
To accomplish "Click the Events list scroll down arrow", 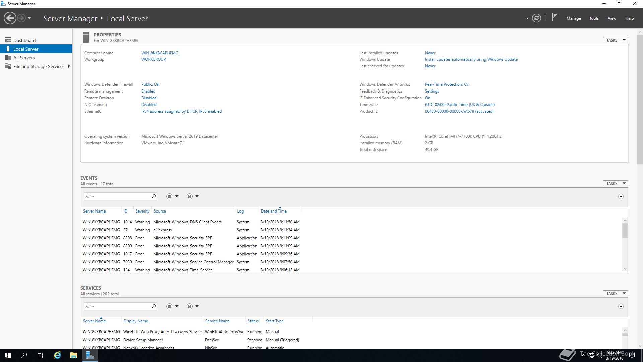I will (x=625, y=269).
